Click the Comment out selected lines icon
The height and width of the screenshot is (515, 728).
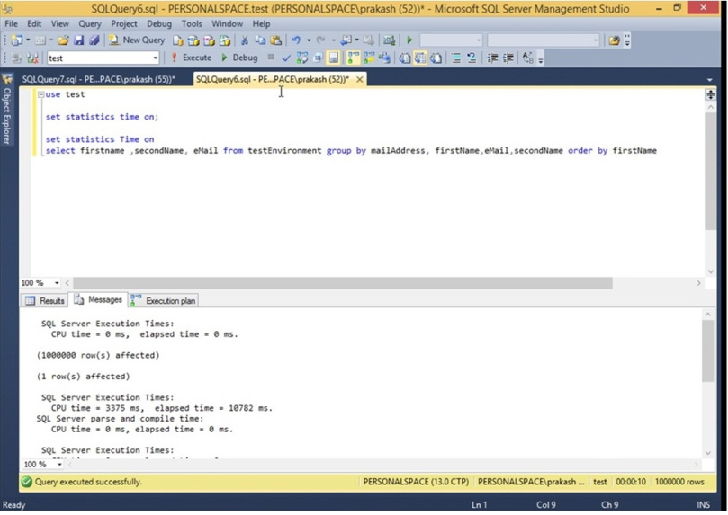(x=456, y=58)
